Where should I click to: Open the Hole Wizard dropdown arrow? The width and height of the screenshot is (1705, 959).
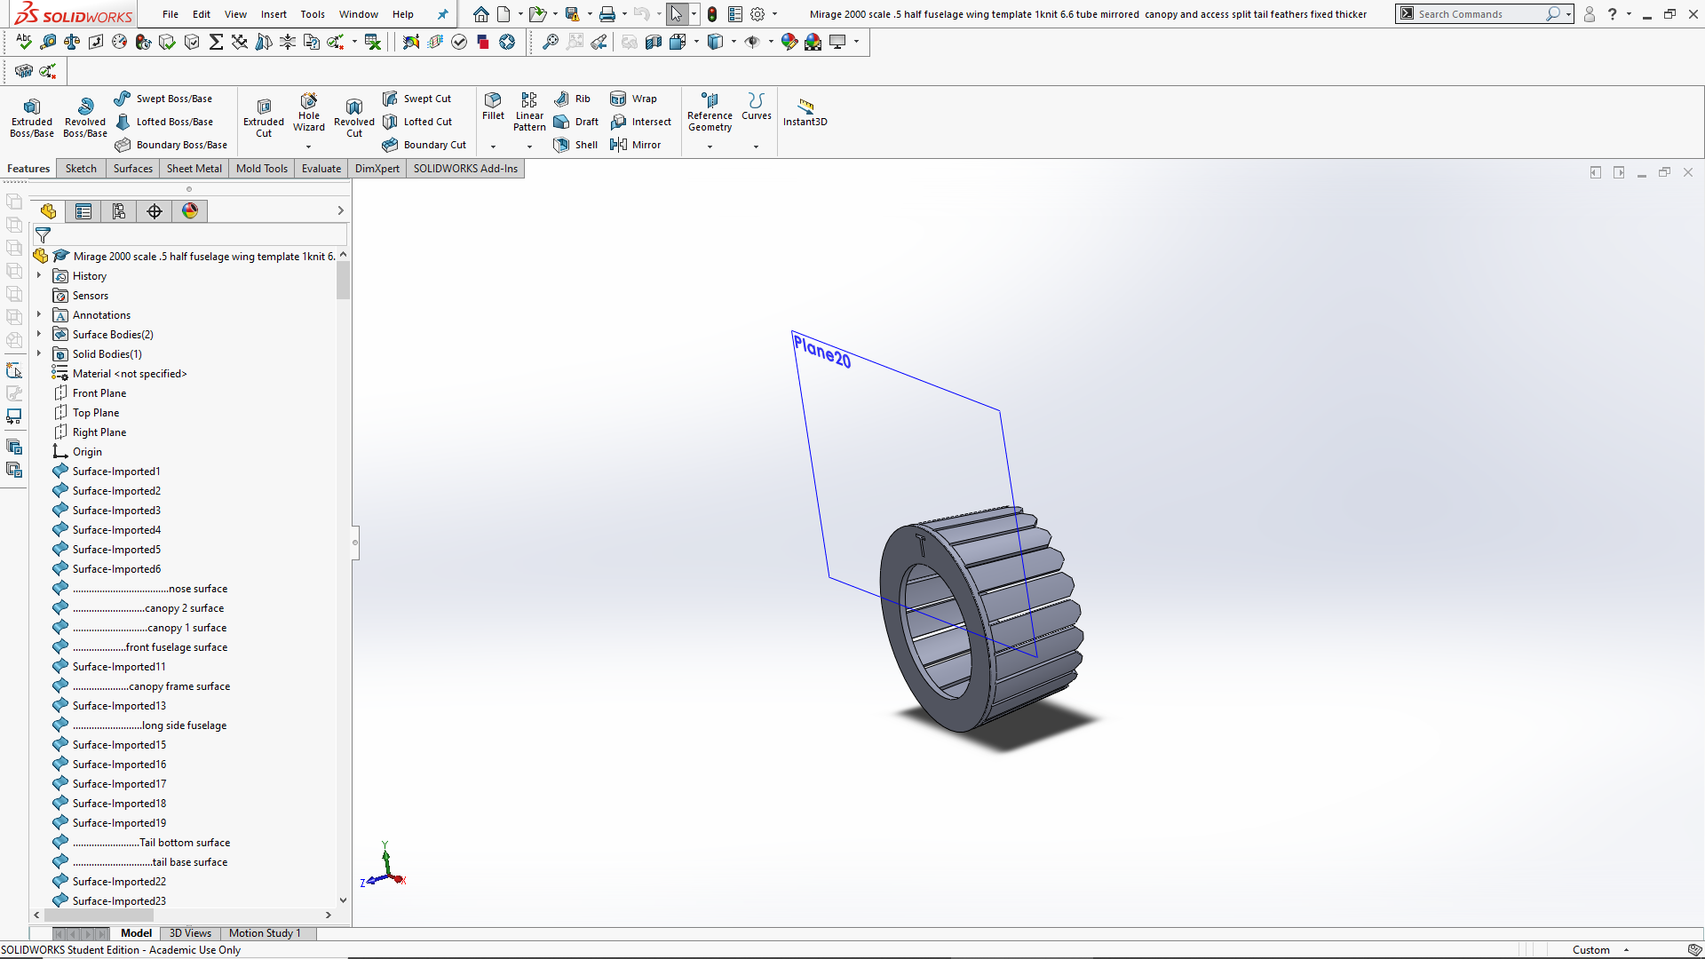click(309, 147)
